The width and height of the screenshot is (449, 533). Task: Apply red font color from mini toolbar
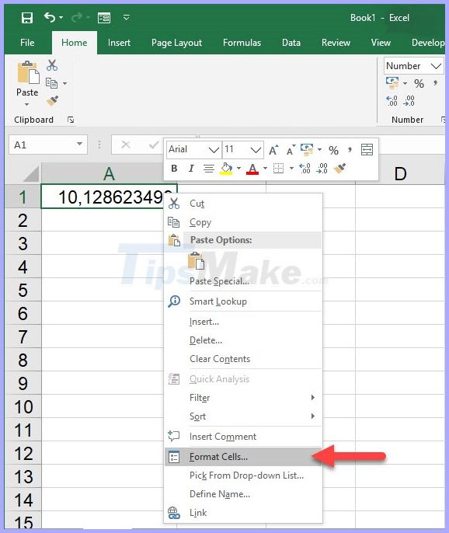point(252,169)
